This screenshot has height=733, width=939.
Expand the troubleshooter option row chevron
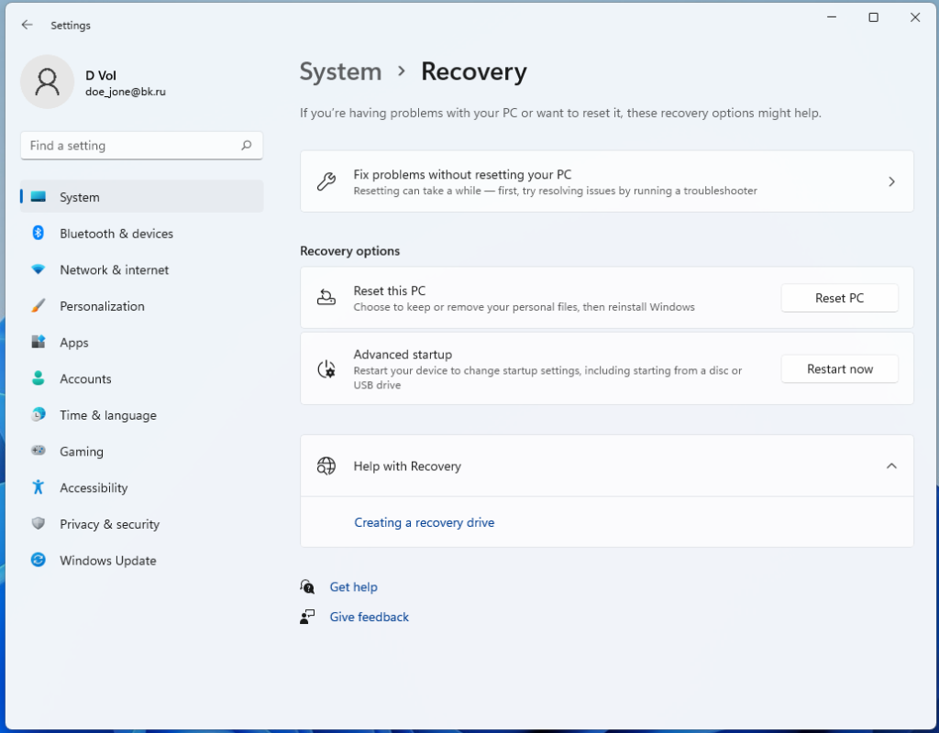click(x=890, y=181)
